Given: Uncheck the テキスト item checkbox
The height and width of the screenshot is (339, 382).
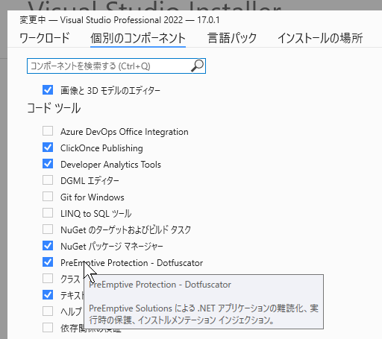Looking at the screenshot, I should [48, 295].
